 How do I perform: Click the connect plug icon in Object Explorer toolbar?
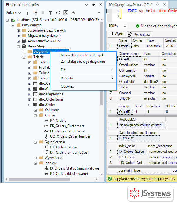[27, 13]
